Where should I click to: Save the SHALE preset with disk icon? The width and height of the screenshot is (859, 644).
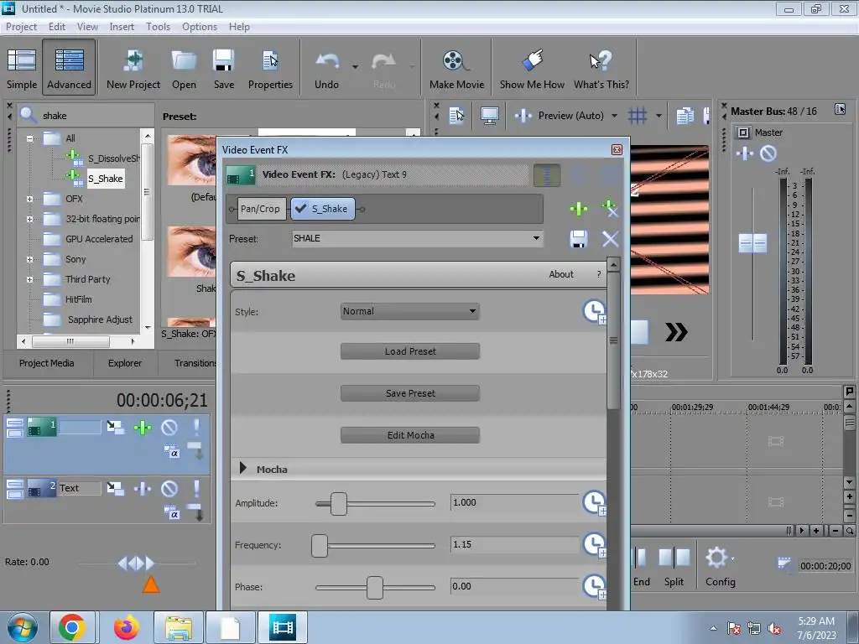(579, 239)
